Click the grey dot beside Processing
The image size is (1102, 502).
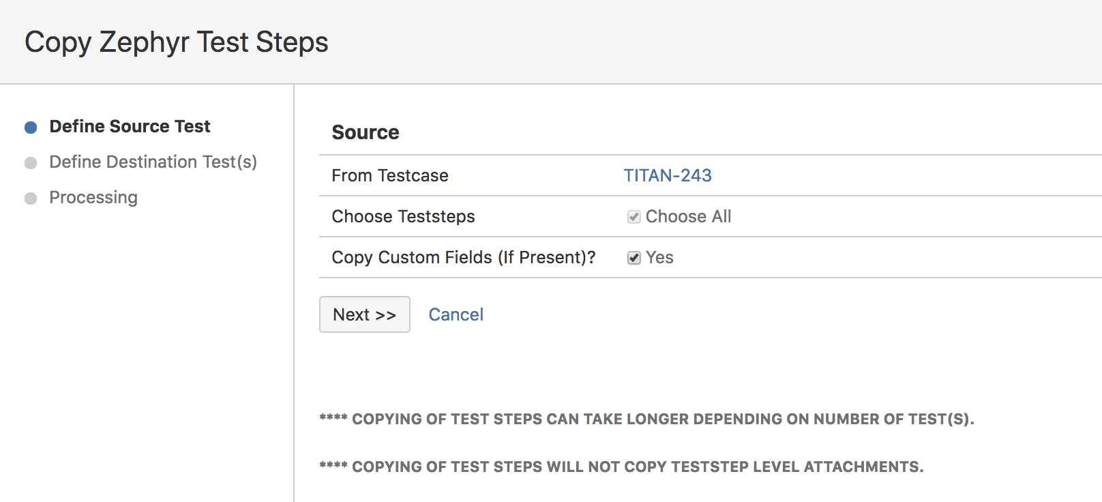click(30, 197)
